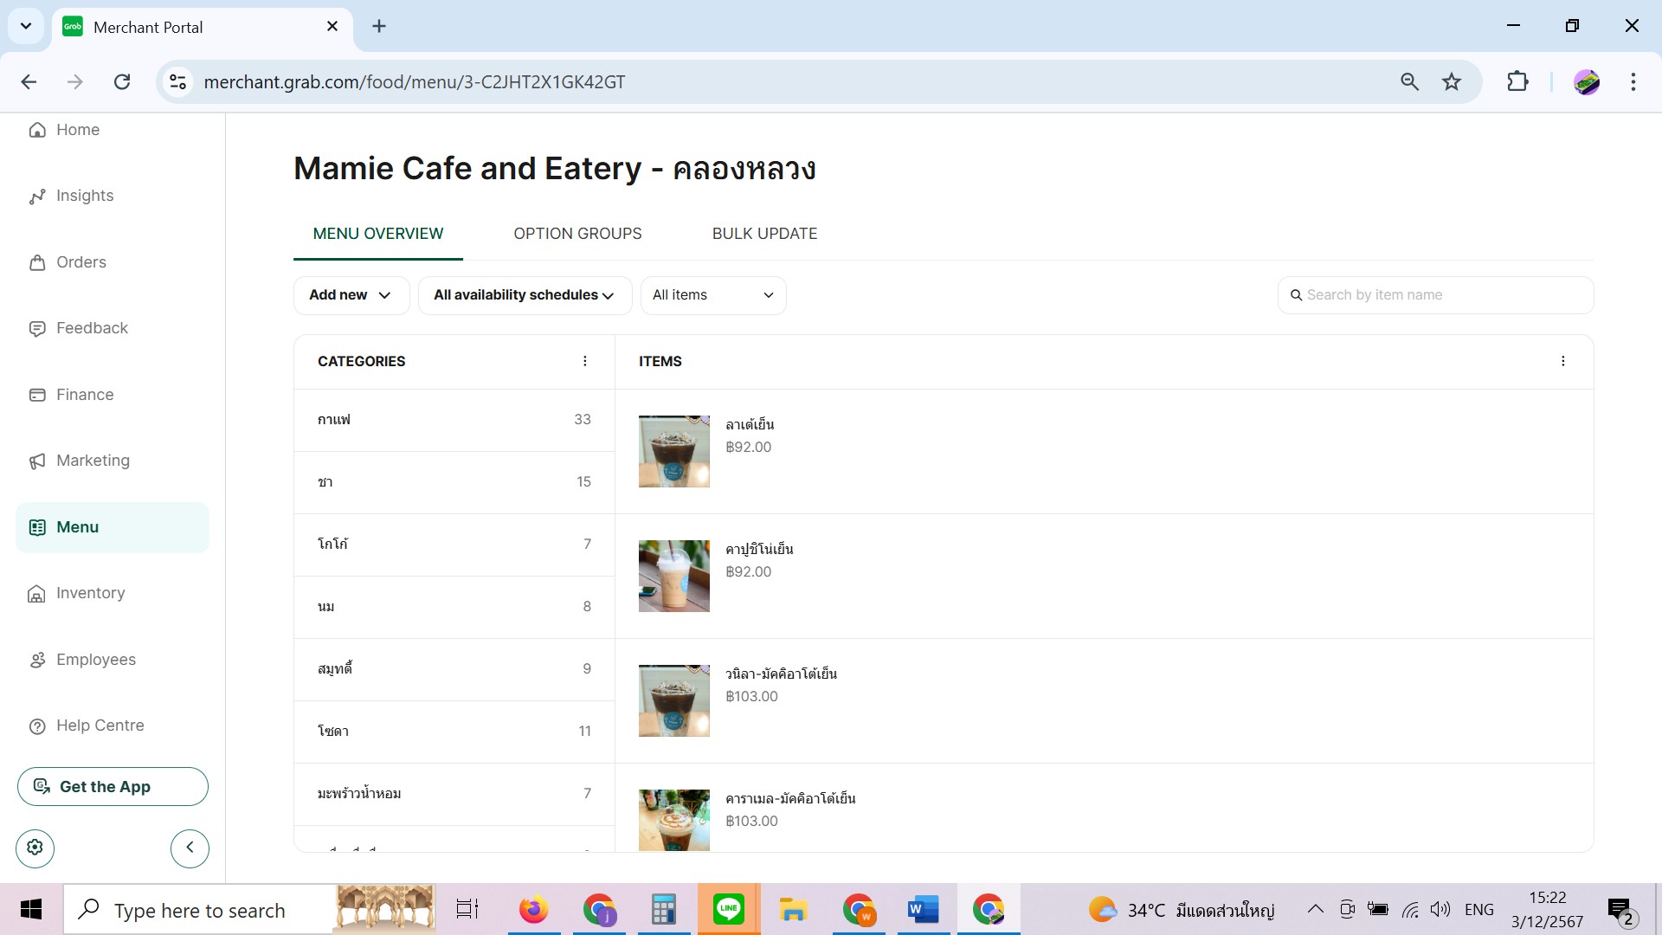
Task: Select the กาแฟ category
Action: point(454,420)
